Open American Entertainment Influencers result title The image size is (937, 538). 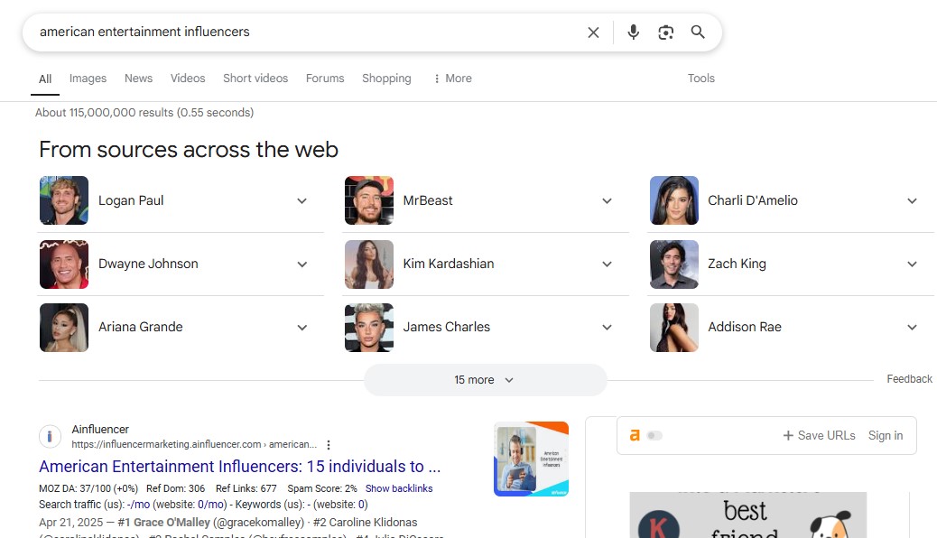click(x=239, y=467)
